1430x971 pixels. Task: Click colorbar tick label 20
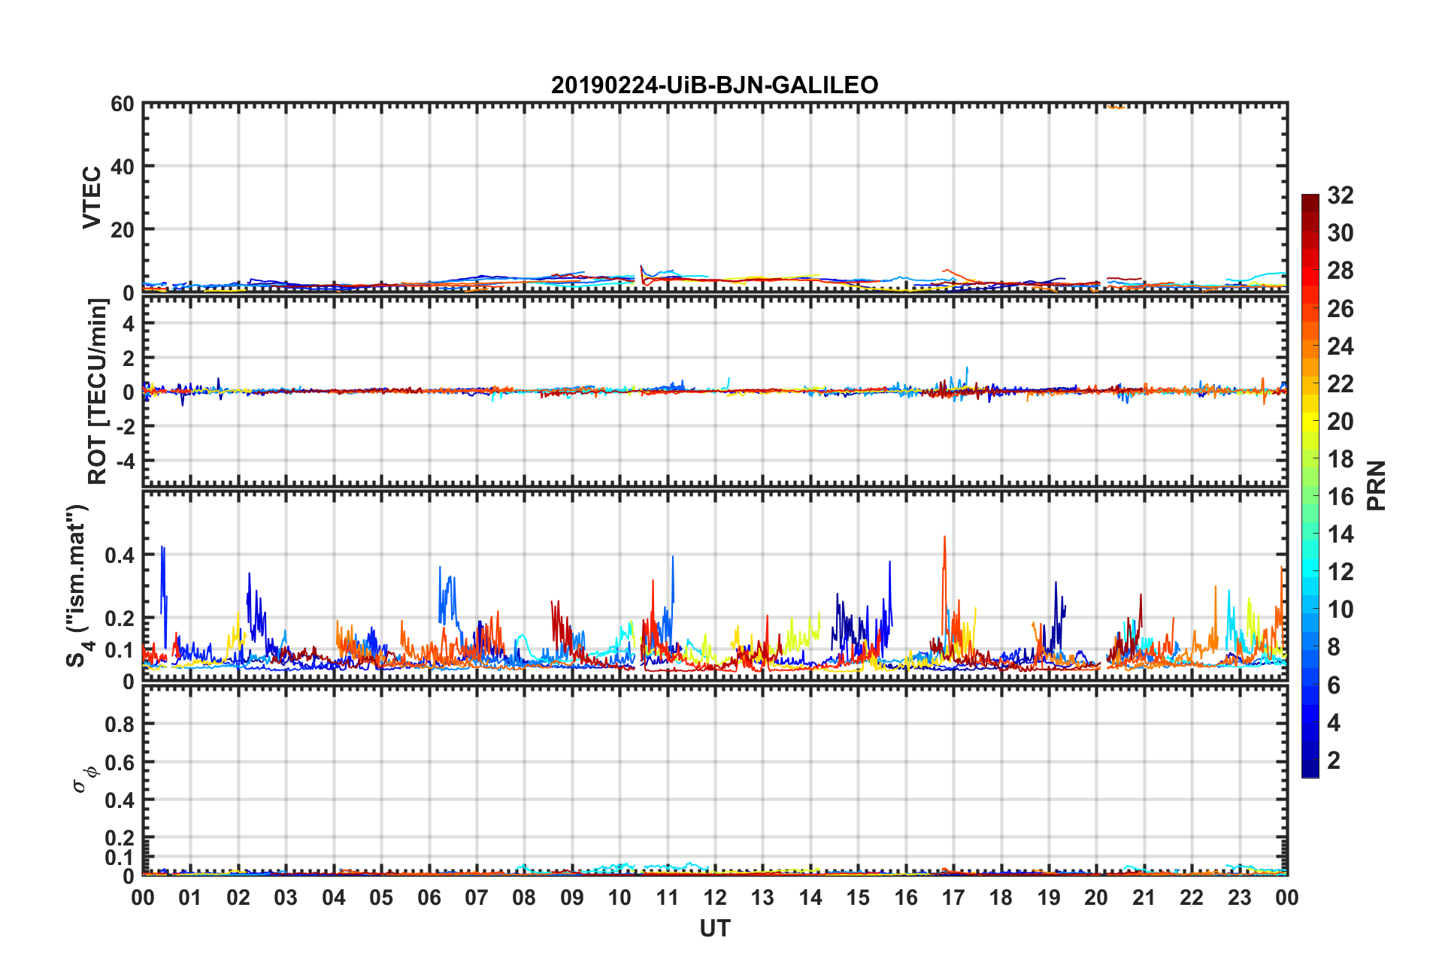click(1340, 422)
